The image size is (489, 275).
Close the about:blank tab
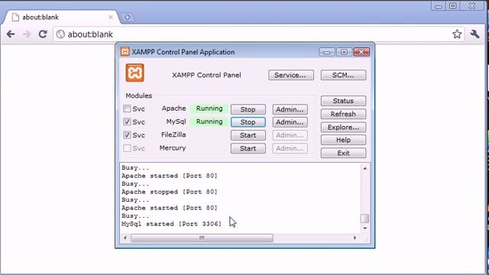[110, 17]
